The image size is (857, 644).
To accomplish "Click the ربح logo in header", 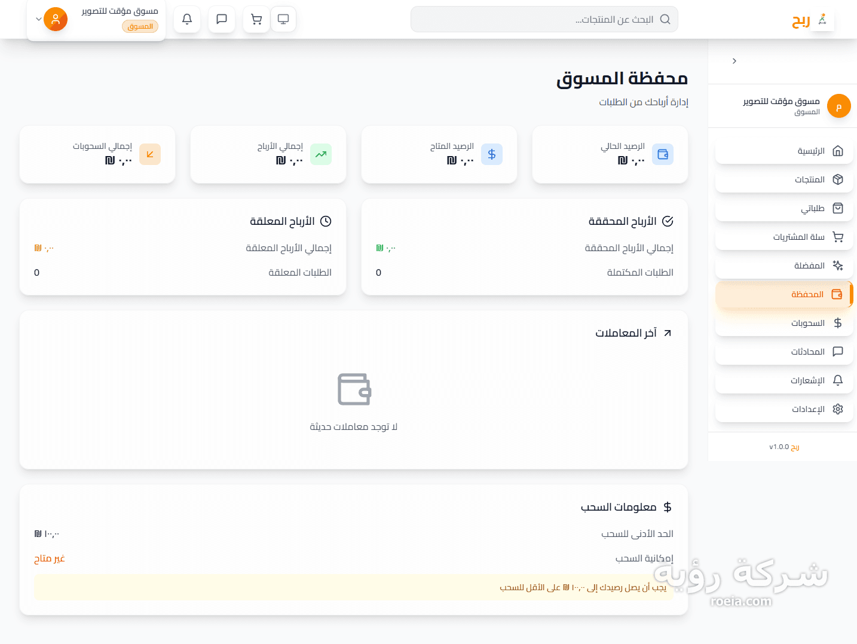I will click(812, 20).
